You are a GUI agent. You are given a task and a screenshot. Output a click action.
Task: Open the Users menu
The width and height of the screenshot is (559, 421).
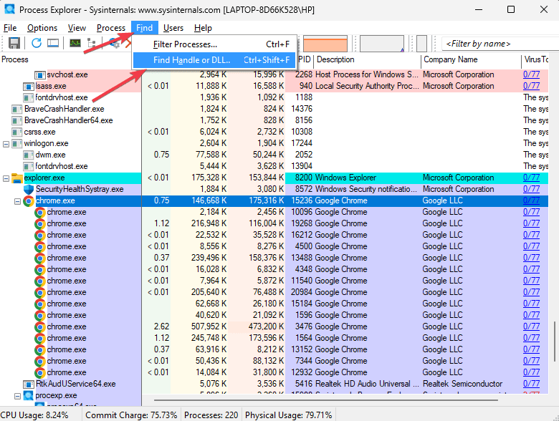click(x=173, y=28)
